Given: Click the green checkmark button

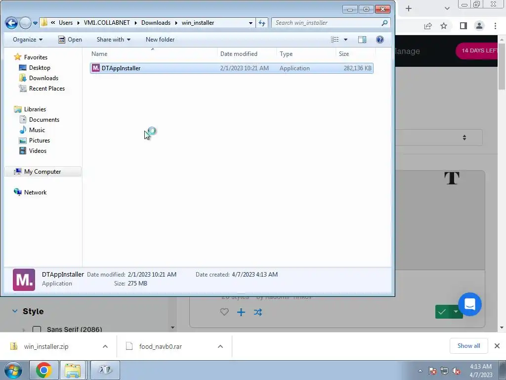Looking at the screenshot, I should (x=442, y=312).
